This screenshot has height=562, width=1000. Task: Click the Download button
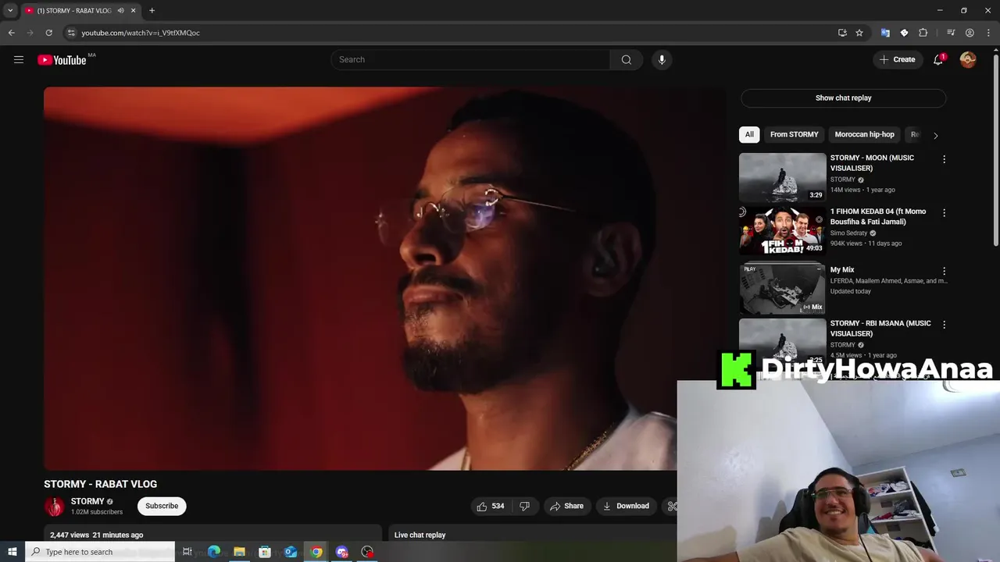(625, 506)
